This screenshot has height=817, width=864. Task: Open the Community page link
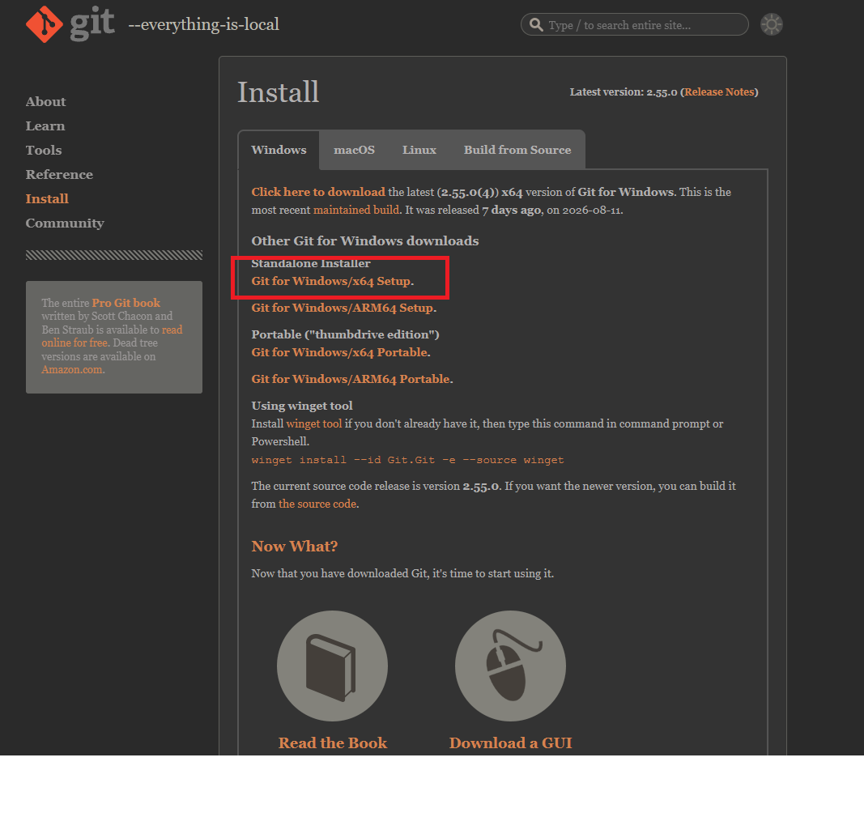point(65,223)
